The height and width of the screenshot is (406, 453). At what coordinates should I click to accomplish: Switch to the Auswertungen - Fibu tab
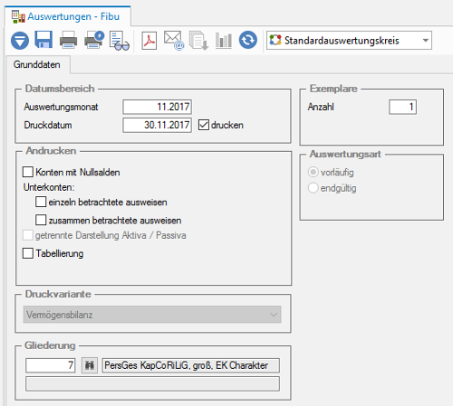tap(68, 16)
